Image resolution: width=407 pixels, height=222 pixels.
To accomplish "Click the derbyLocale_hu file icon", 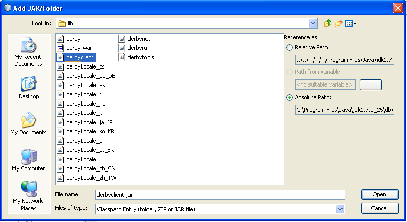I will pos(60,104).
